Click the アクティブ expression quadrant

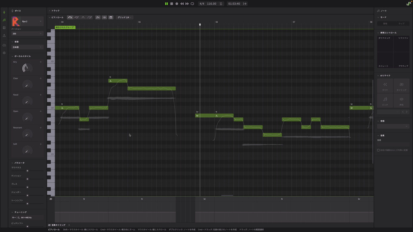401,60
